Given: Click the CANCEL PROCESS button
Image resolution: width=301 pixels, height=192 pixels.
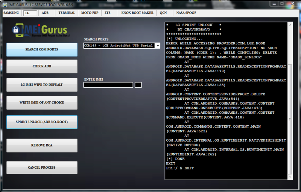Looking at the screenshot, I should click(42, 168).
